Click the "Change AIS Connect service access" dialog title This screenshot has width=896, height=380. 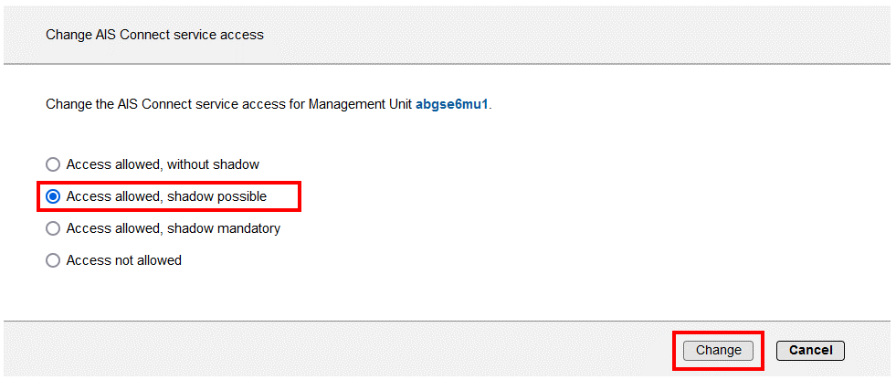tap(154, 35)
